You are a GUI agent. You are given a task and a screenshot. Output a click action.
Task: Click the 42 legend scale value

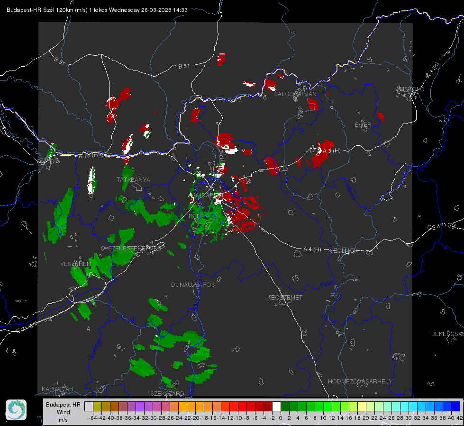point(459,418)
